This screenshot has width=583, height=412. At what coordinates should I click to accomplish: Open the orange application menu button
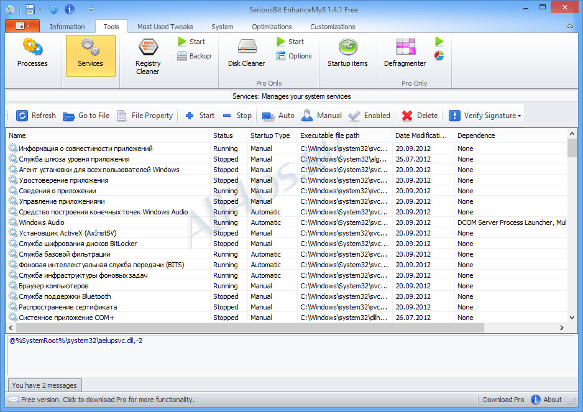[x=22, y=25]
